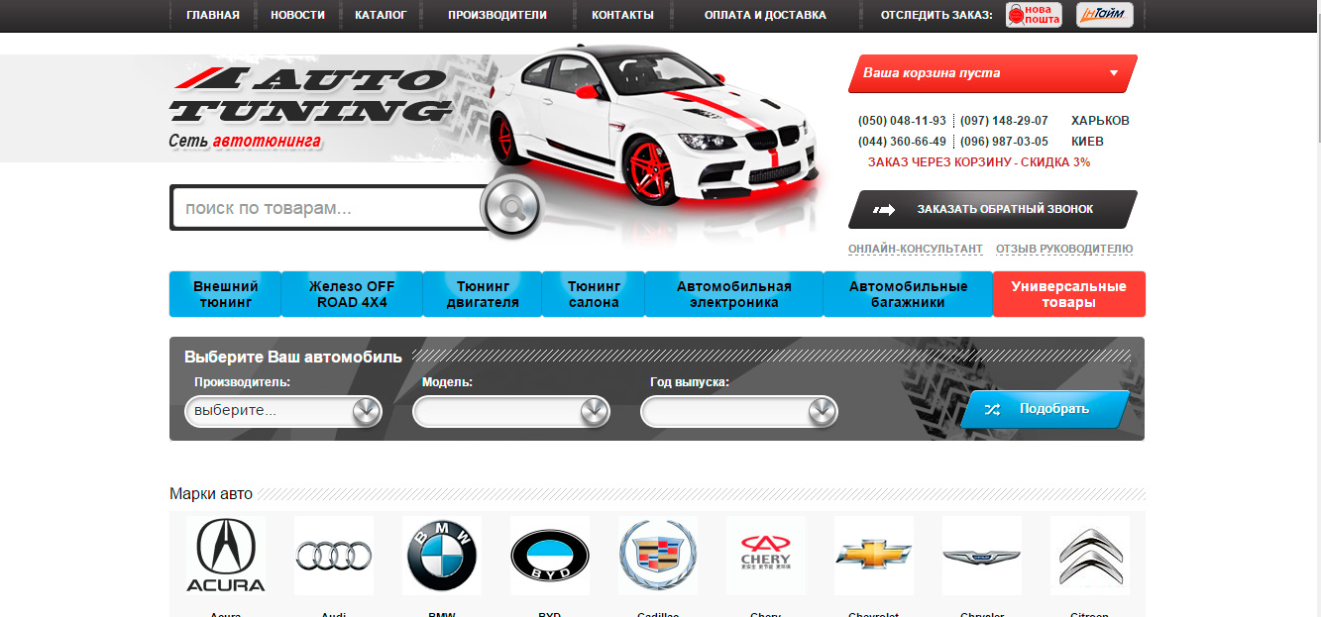Open Каталог in top menu
Screen dimensions: 1321x617
pyautogui.click(x=381, y=15)
